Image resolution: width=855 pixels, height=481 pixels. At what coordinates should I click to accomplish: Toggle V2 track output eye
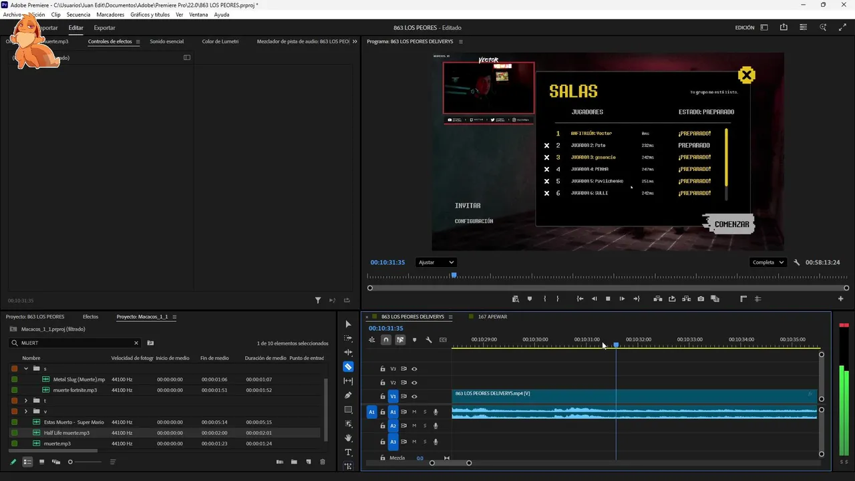pyautogui.click(x=414, y=383)
